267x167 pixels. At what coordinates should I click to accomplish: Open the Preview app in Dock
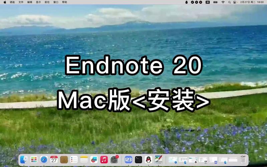pos(159,160)
